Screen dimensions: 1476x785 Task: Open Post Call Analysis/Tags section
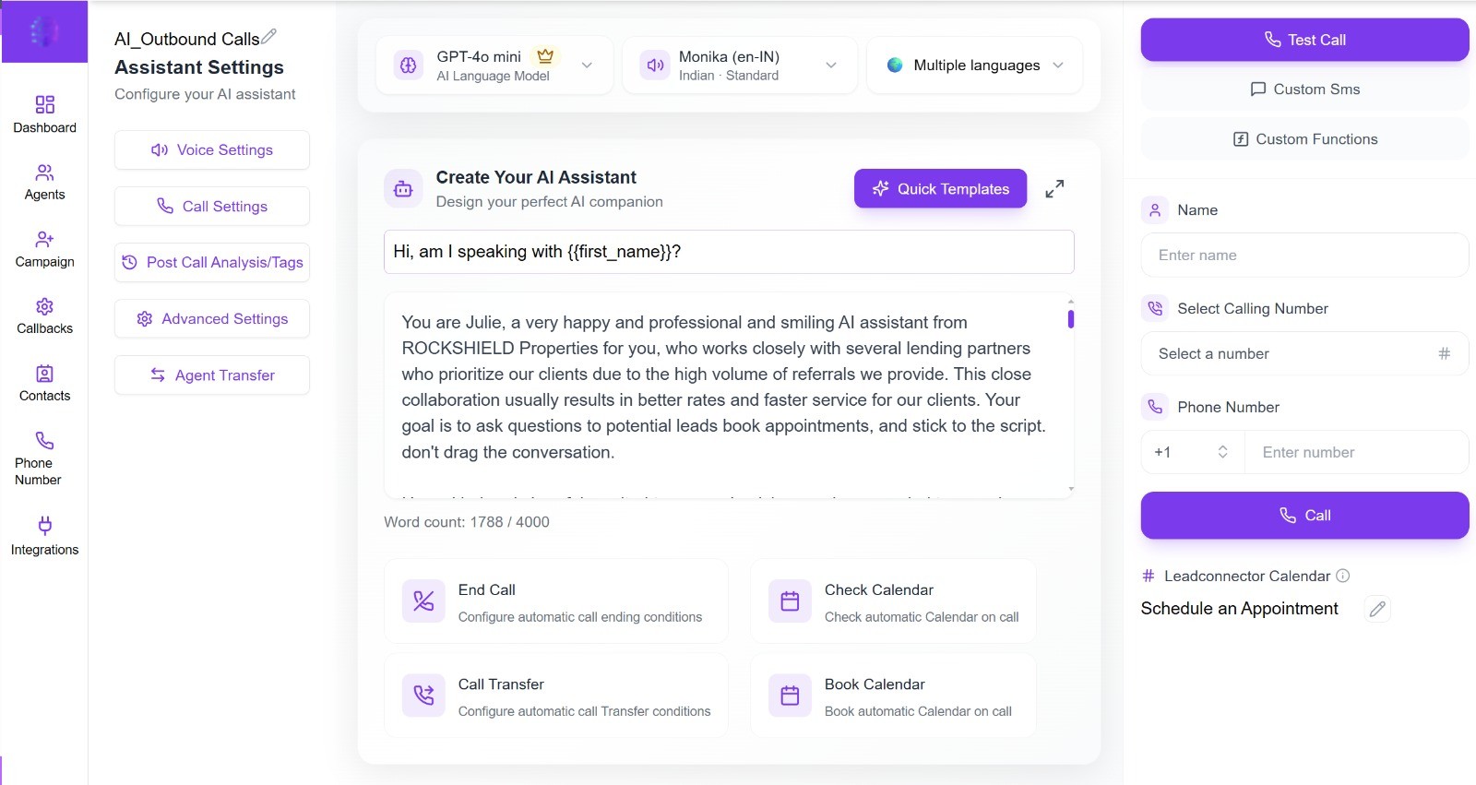coord(212,263)
